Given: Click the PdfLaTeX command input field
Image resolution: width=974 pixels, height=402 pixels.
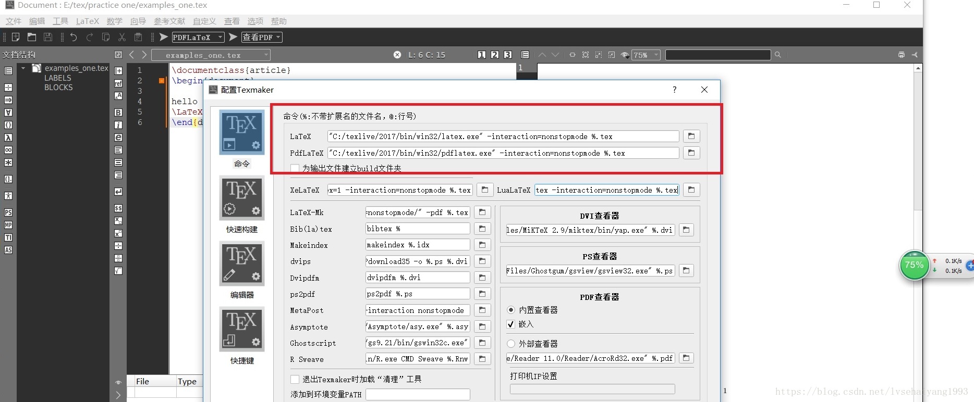Looking at the screenshot, I should [x=503, y=153].
